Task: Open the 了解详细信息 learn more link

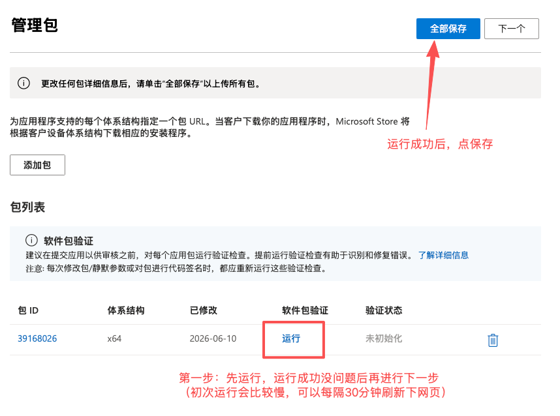Action: point(443,255)
